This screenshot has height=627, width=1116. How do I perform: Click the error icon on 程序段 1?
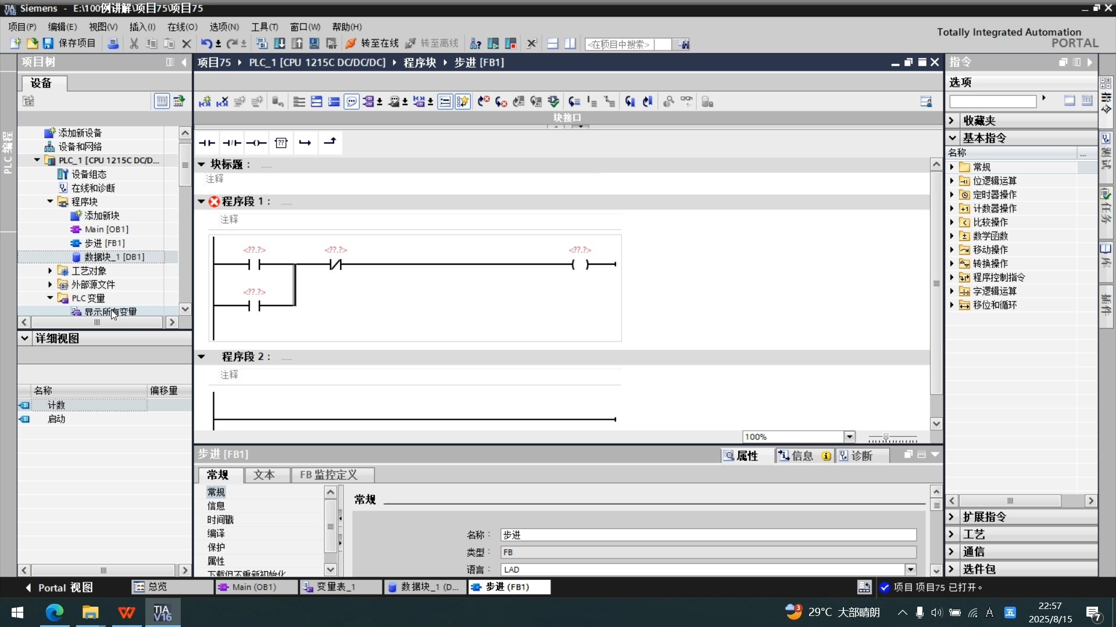coord(214,201)
